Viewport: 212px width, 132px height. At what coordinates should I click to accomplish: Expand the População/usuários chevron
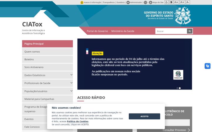pyautogui.click(x=71, y=91)
